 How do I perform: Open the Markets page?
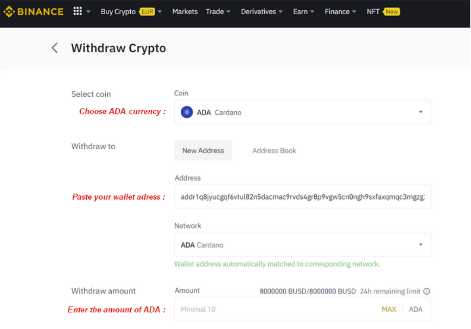(x=185, y=12)
